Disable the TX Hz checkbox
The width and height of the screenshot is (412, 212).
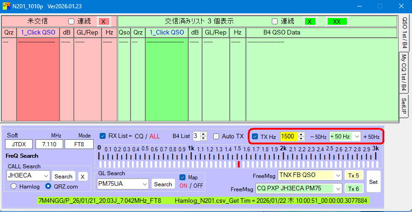pyautogui.click(x=255, y=137)
